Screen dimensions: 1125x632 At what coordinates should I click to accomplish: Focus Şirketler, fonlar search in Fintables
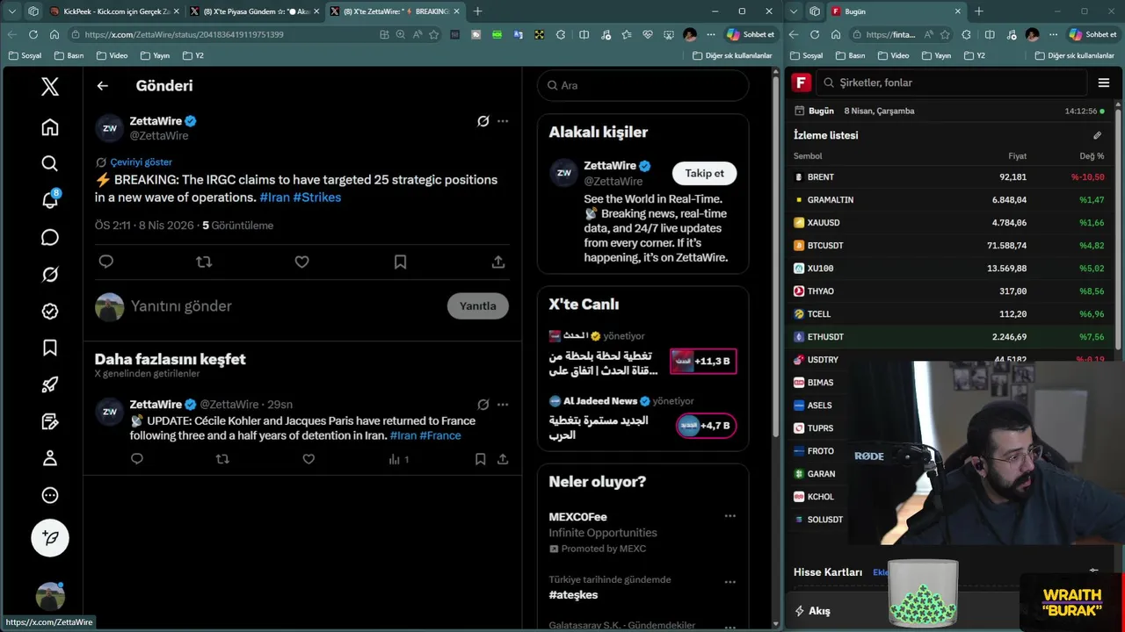coord(952,83)
